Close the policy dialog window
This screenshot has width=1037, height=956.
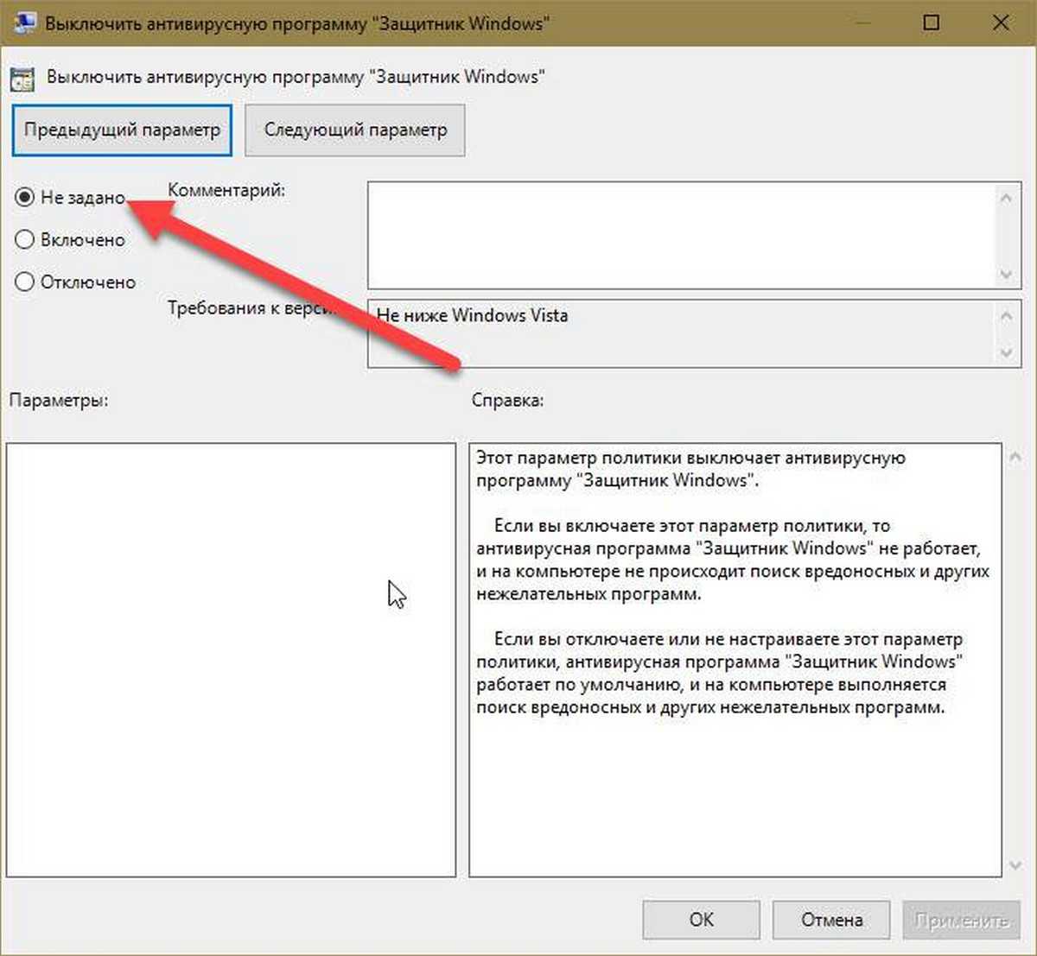point(1001,22)
